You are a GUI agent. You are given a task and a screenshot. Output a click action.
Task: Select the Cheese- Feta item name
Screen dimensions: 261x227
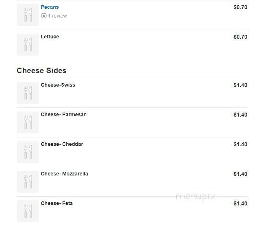pyautogui.click(x=57, y=203)
